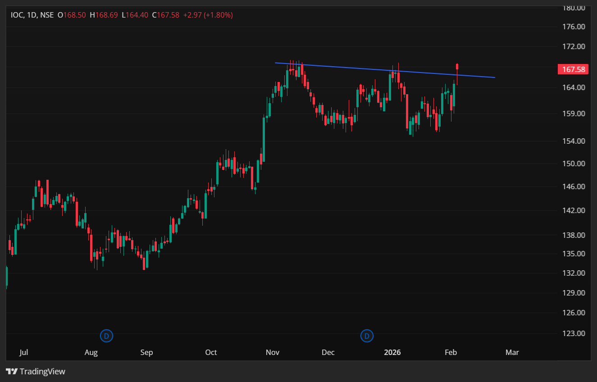
Task: Click the Sep label on time axis
Action: pos(146,352)
